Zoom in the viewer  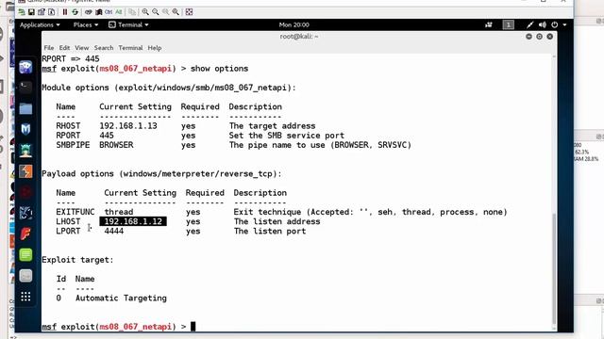click(145, 12)
